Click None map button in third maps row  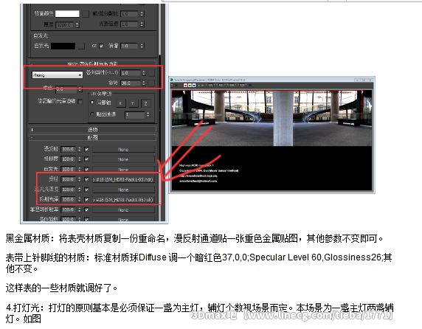[x=123, y=170]
